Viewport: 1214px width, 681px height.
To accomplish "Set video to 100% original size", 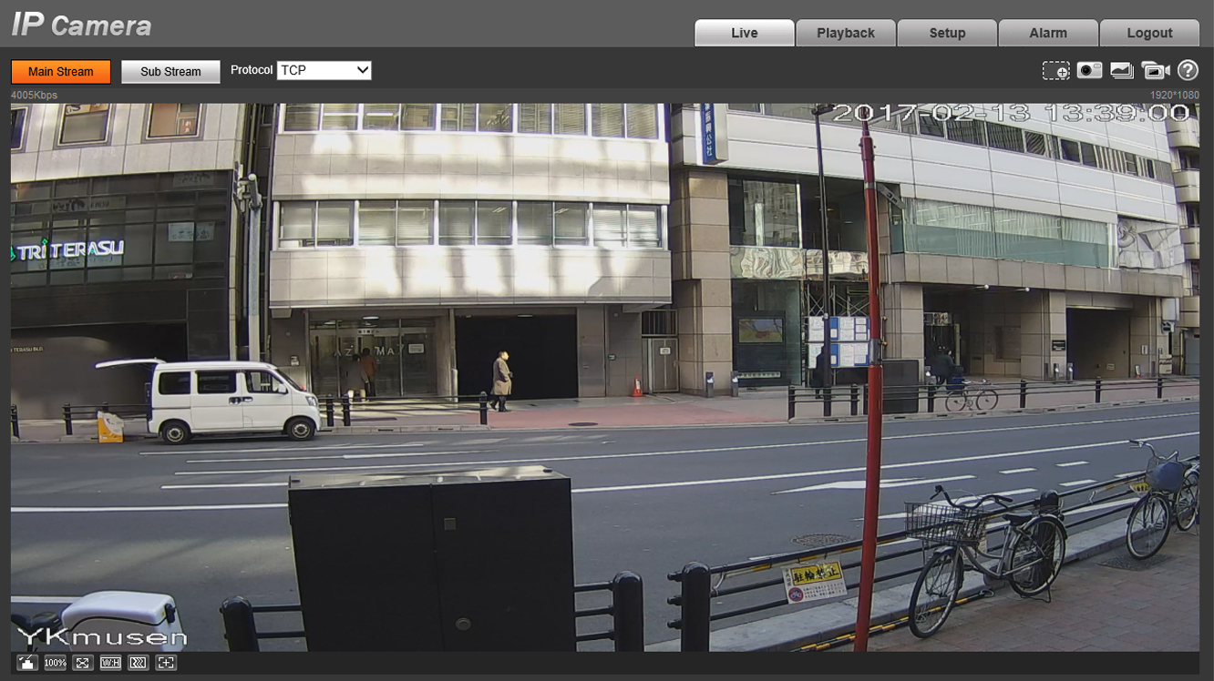I will click(55, 663).
